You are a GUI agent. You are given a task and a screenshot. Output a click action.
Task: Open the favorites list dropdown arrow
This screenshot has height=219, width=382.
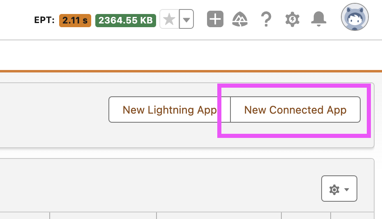coord(186,19)
